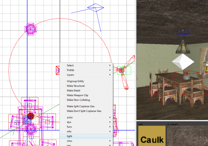Expand the actor entity submenu
The height and width of the screenshot is (146, 208).
(x=86, y=117)
